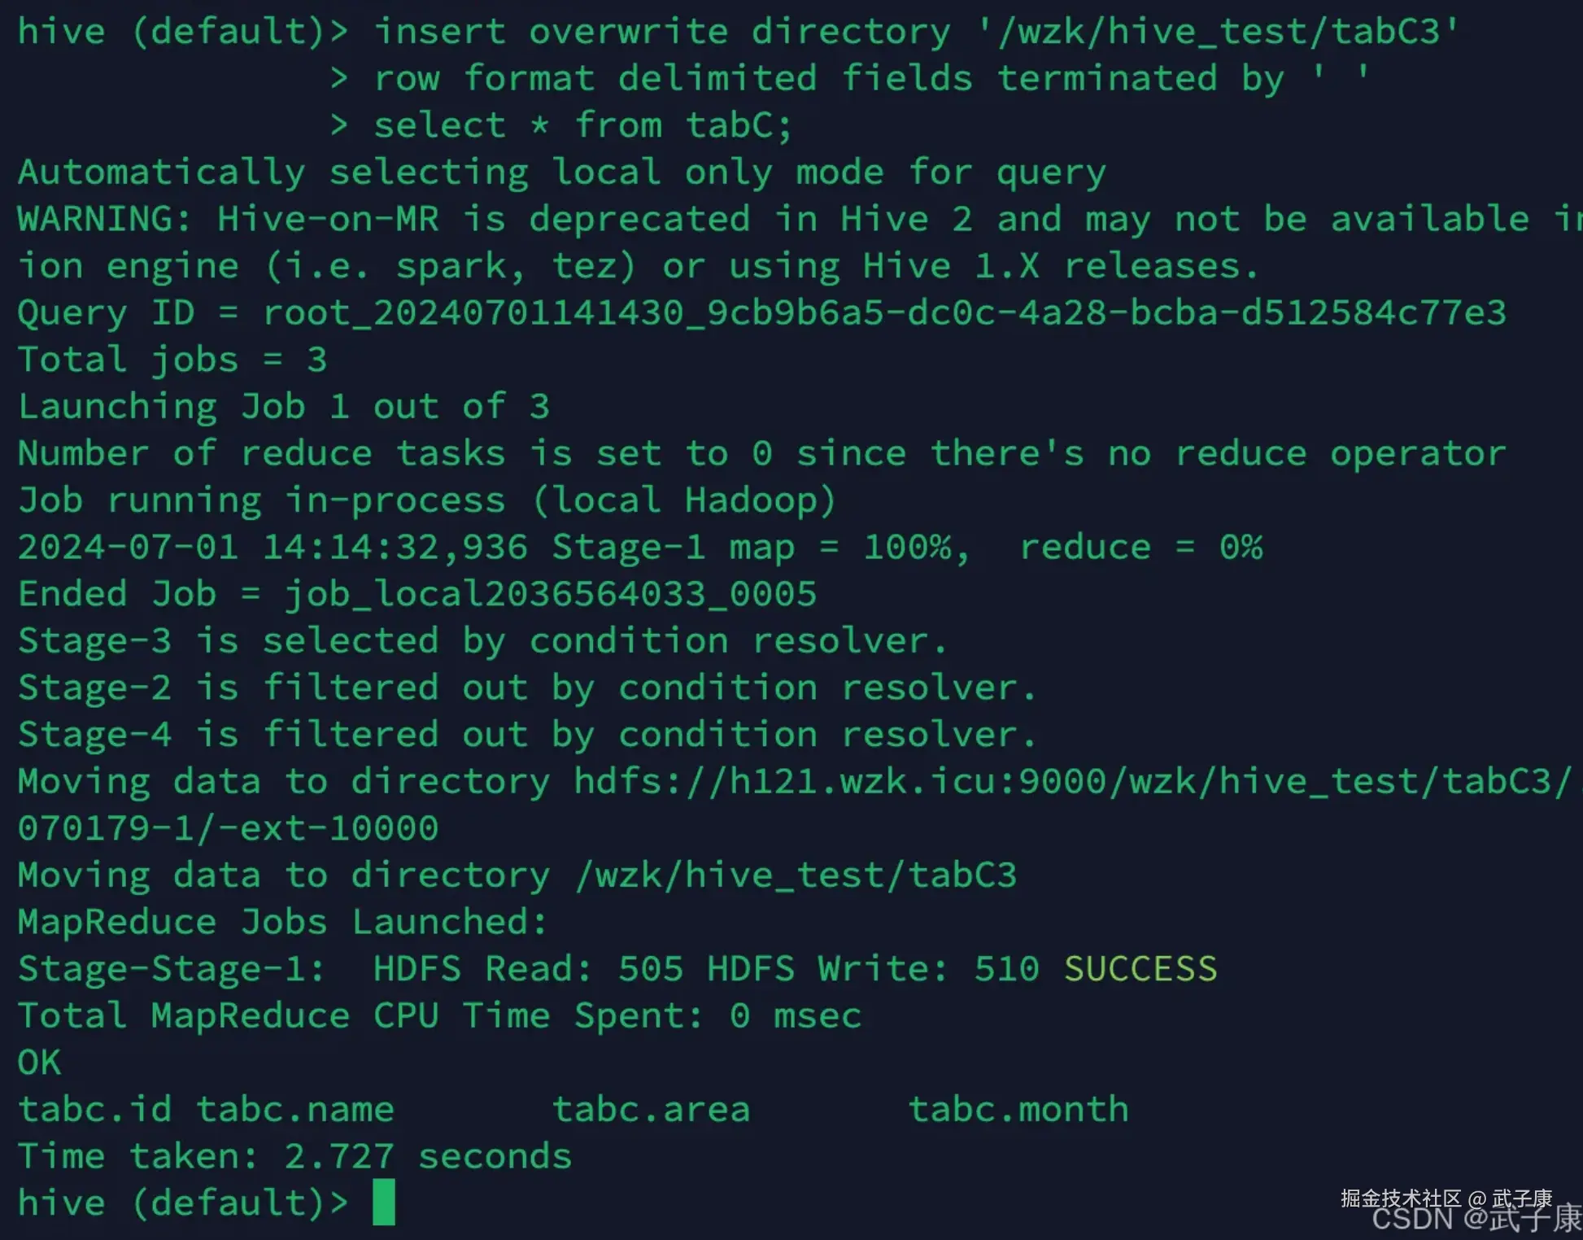Click the 'Ended Job = job_local2036564033_0005' line
This screenshot has width=1583, height=1240.
point(417,594)
